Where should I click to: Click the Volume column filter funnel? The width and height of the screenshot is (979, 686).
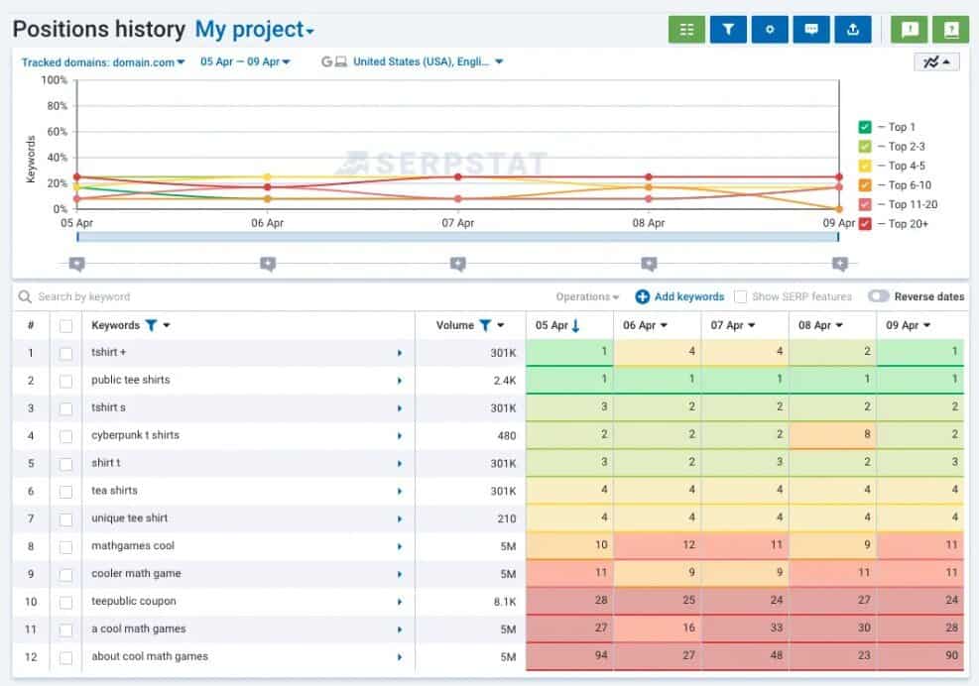pos(485,325)
